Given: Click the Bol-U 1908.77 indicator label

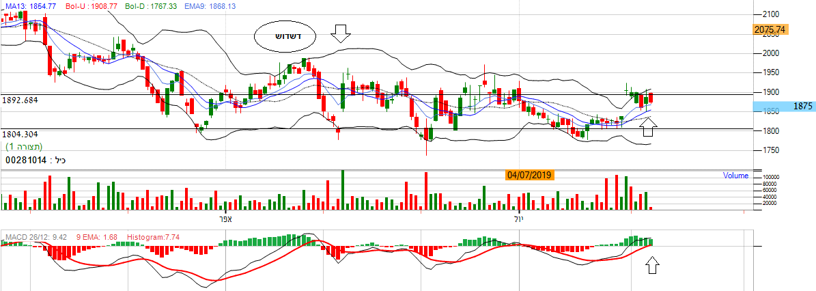Looking at the screenshot, I should click(x=81, y=5).
